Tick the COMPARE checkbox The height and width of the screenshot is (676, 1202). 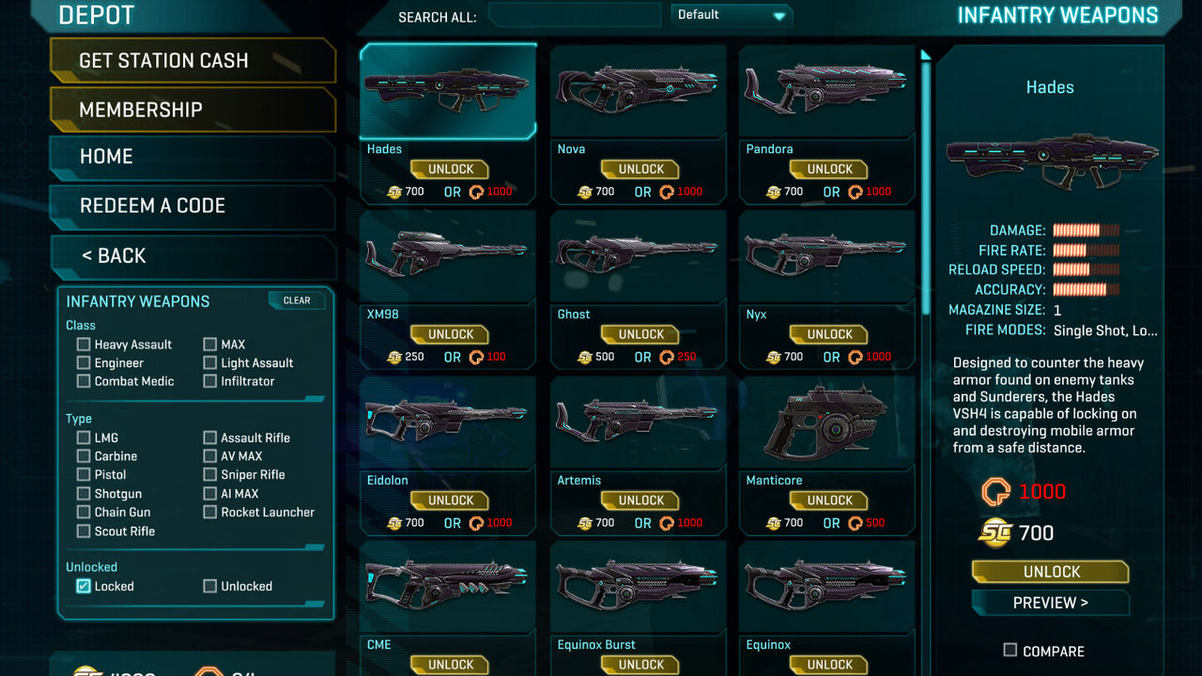pyautogui.click(x=1010, y=650)
